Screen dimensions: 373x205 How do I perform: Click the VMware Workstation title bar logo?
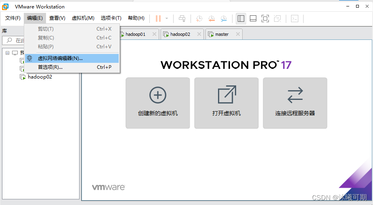click(5, 6)
